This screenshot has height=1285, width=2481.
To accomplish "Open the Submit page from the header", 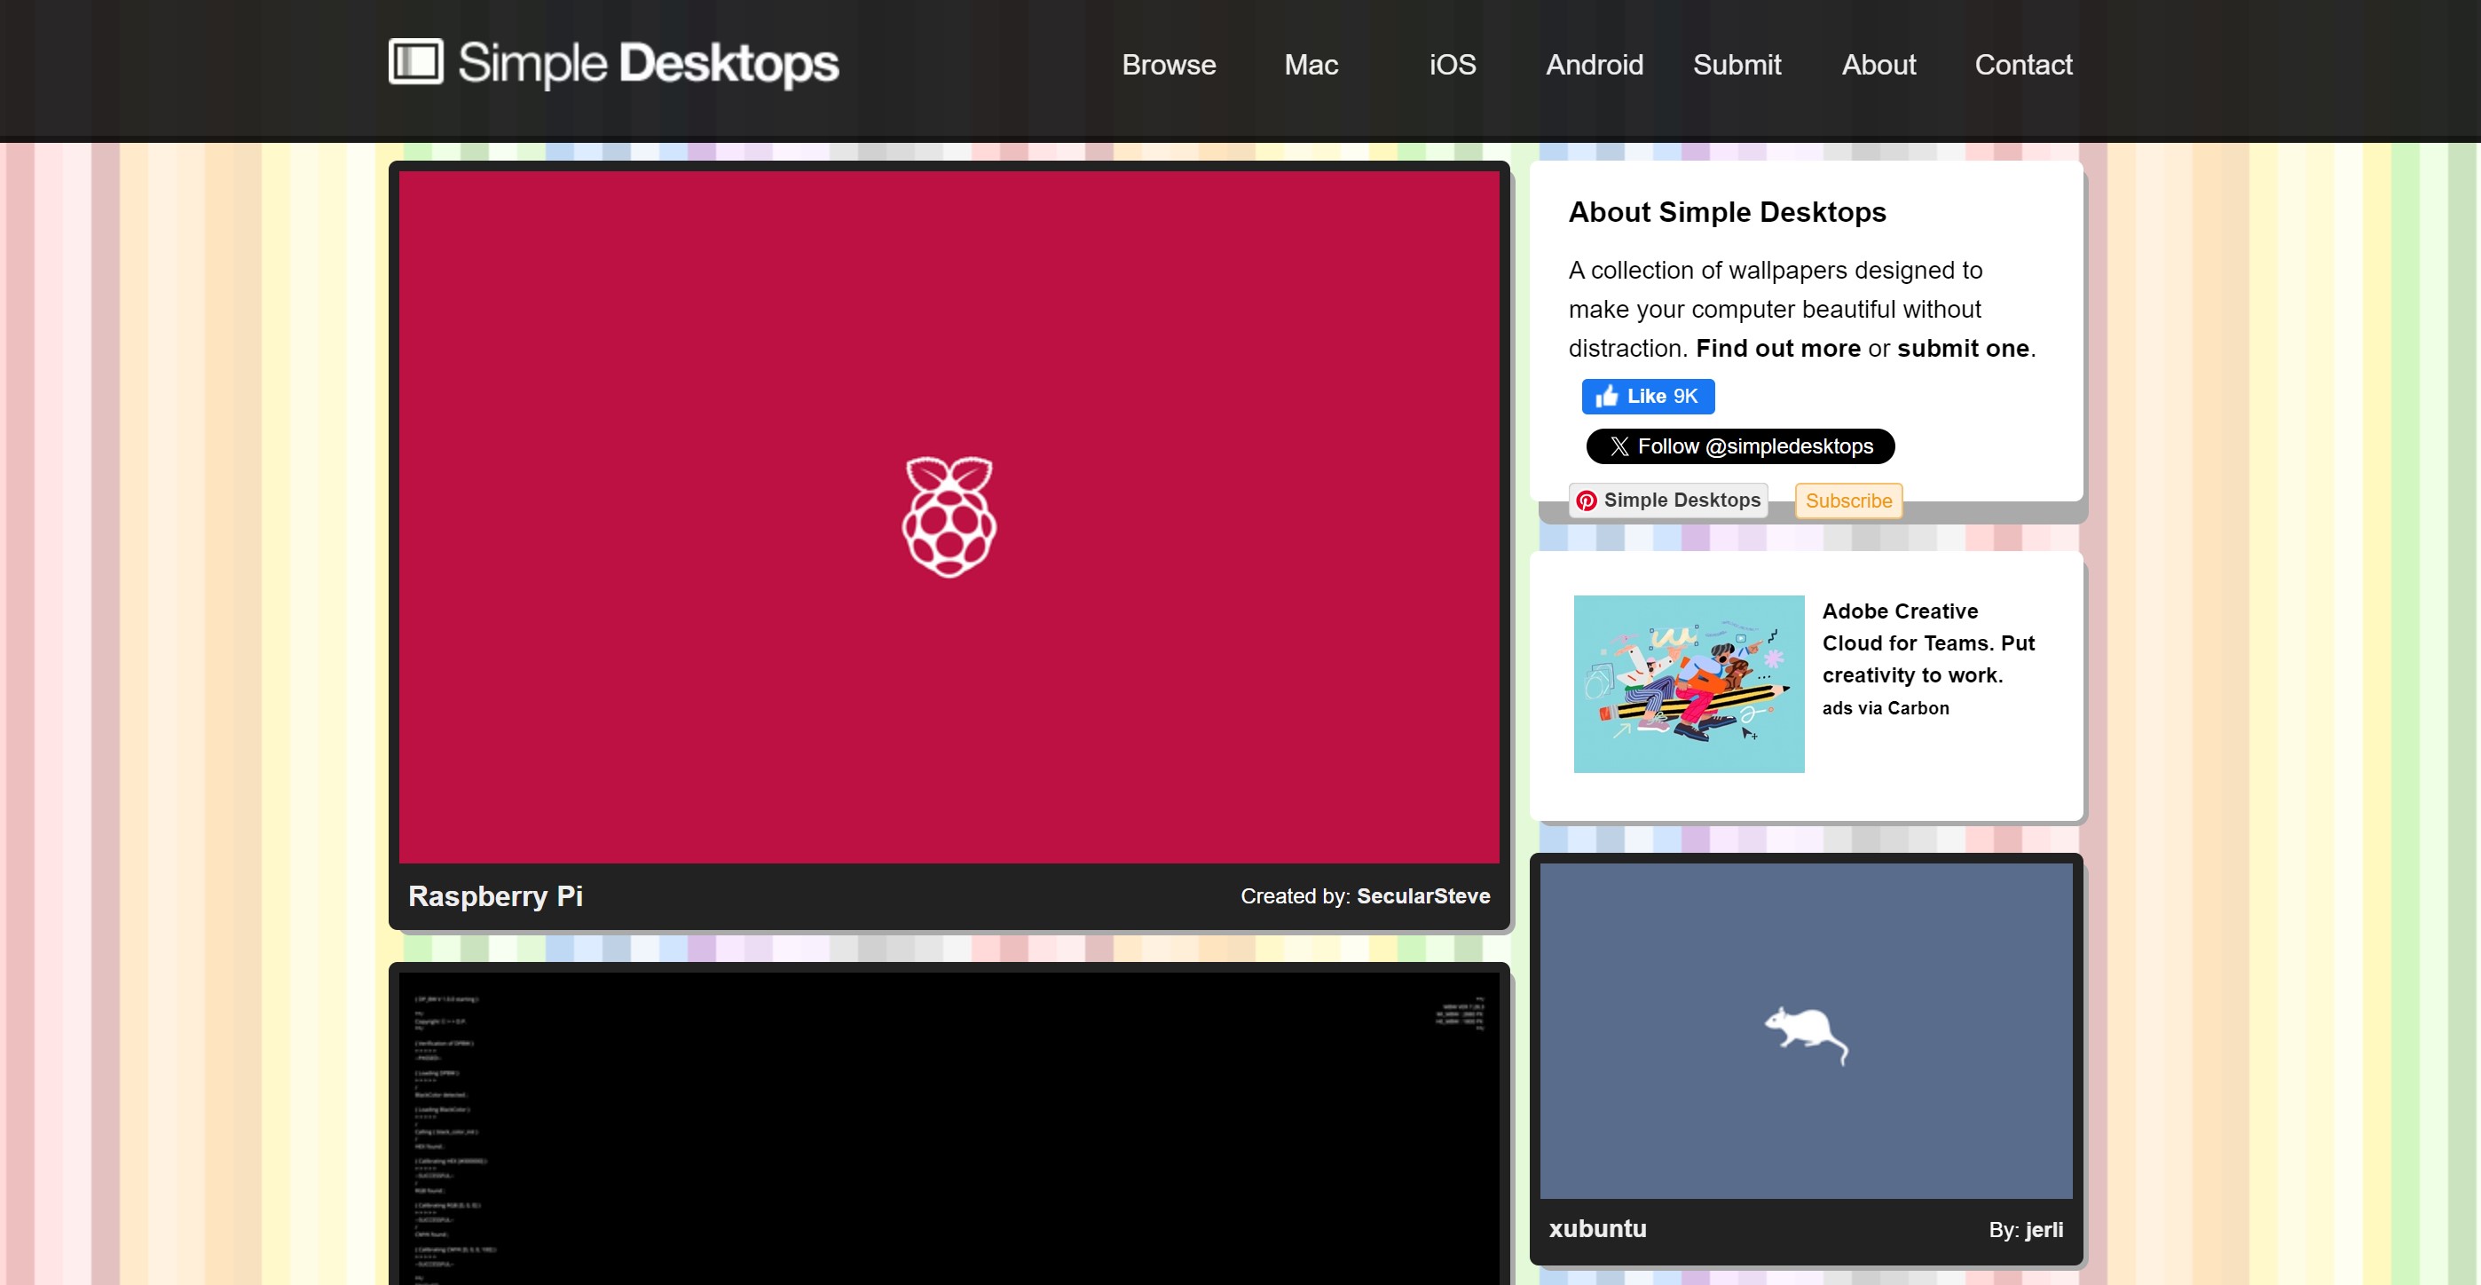I will pos(1737,65).
